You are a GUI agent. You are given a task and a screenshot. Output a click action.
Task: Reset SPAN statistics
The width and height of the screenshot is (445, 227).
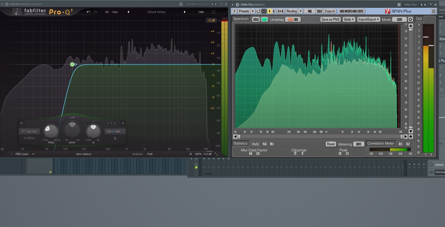point(331,144)
